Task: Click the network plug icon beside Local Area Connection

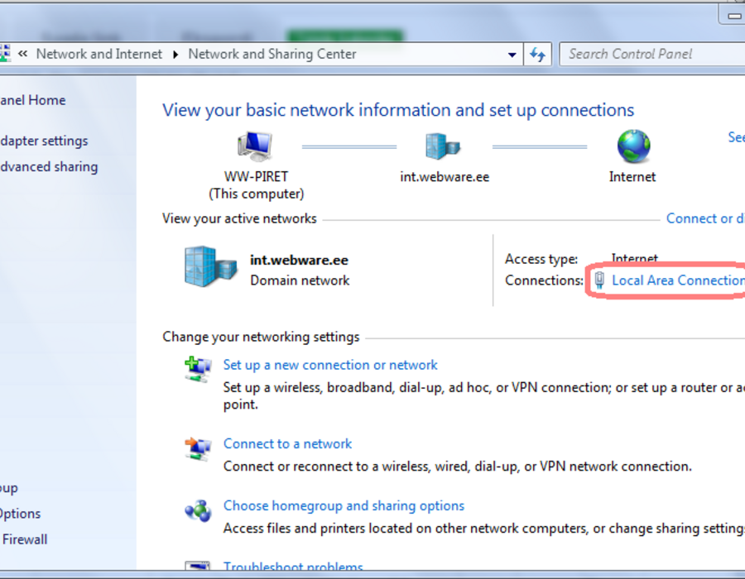Action: (599, 280)
